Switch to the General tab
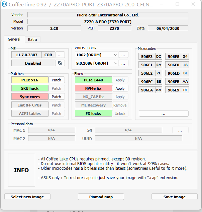 pyautogui.click(x=14, y=39)
